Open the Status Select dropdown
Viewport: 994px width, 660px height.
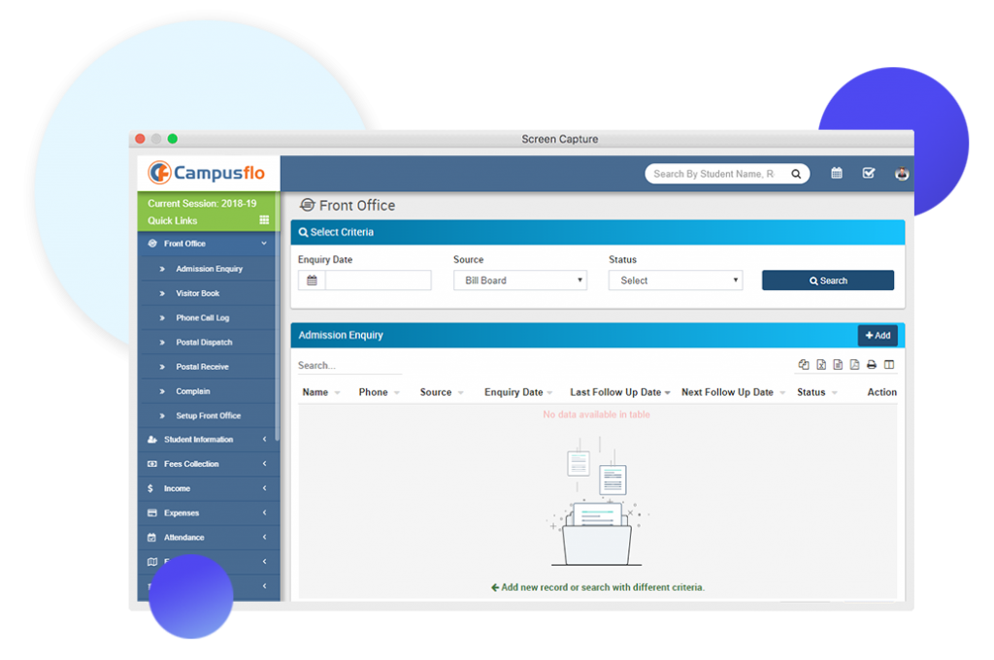pyautogui.click(x=675, y=280)
